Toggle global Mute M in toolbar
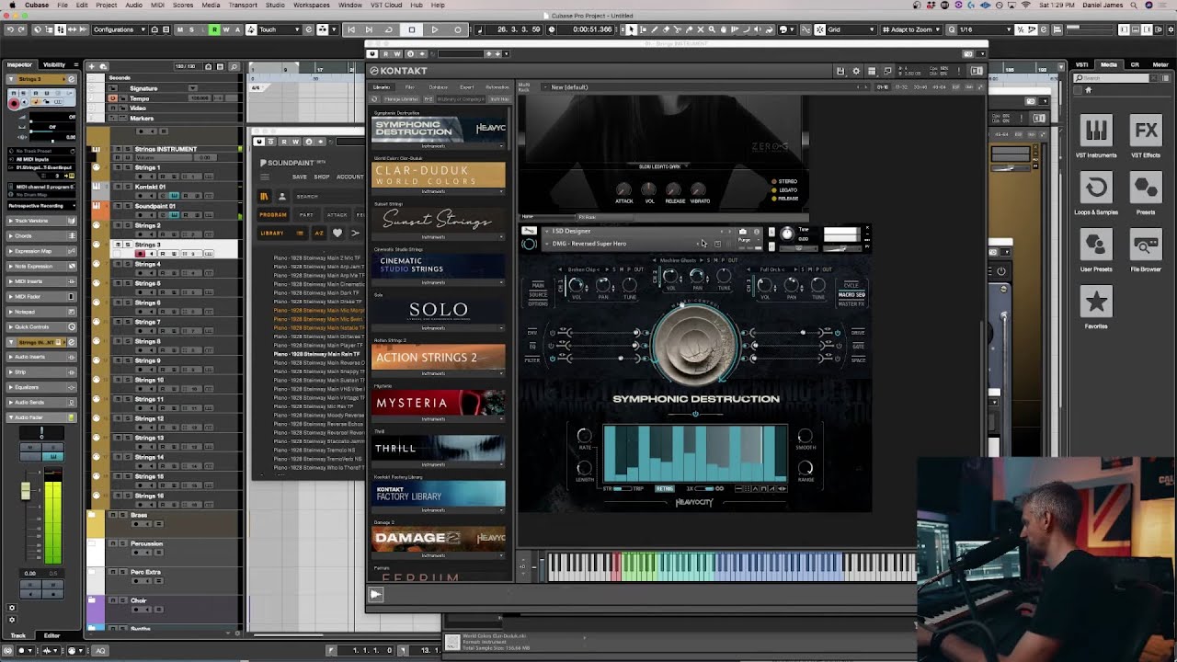The width and height of the screenshot is (1177, 662). click(179, 29)
